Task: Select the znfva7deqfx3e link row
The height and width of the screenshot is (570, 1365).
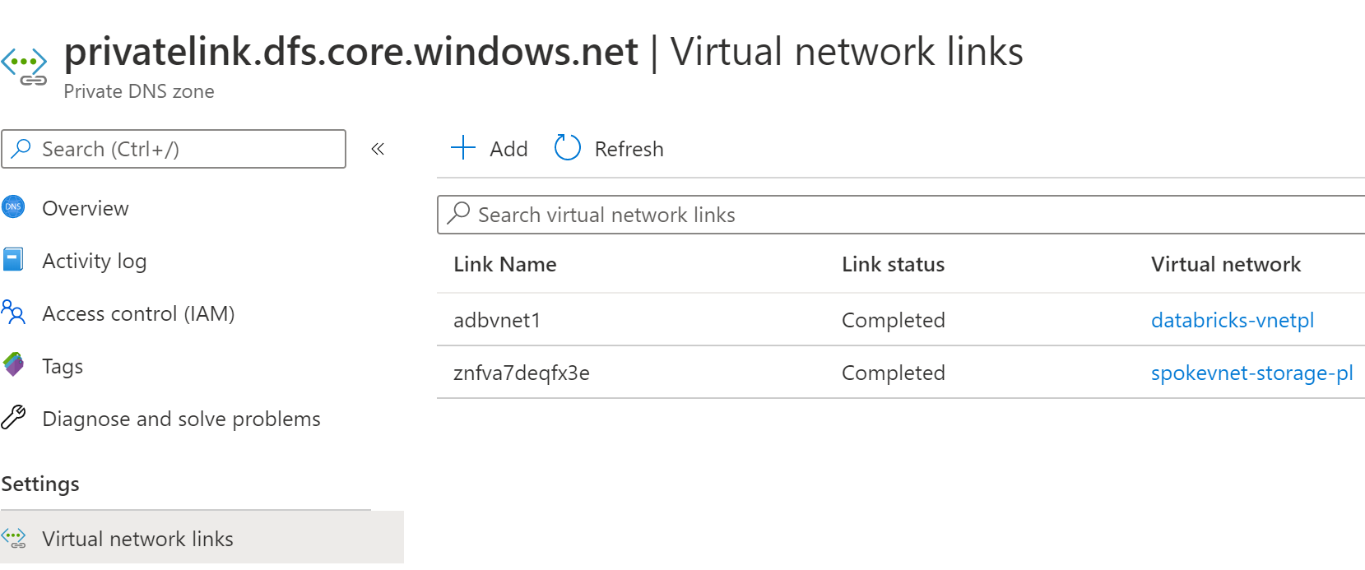Action: coord(522,373)
